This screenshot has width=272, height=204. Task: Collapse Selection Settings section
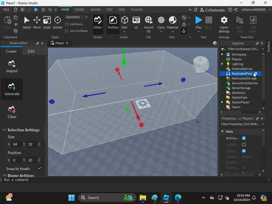pyautogui.click(x=5, y=130)
